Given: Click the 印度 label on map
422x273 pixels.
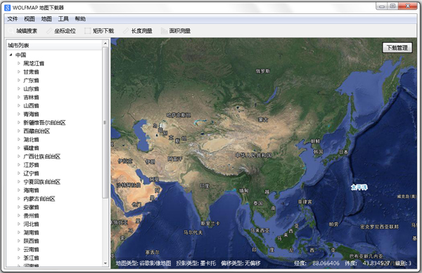Looking at the screenshot, I should (x=205, y=185).
